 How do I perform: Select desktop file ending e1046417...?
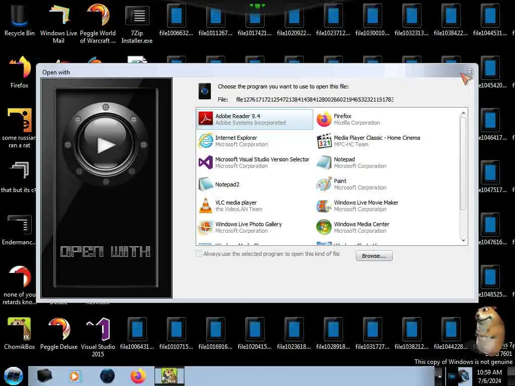[x=492, y=125]
